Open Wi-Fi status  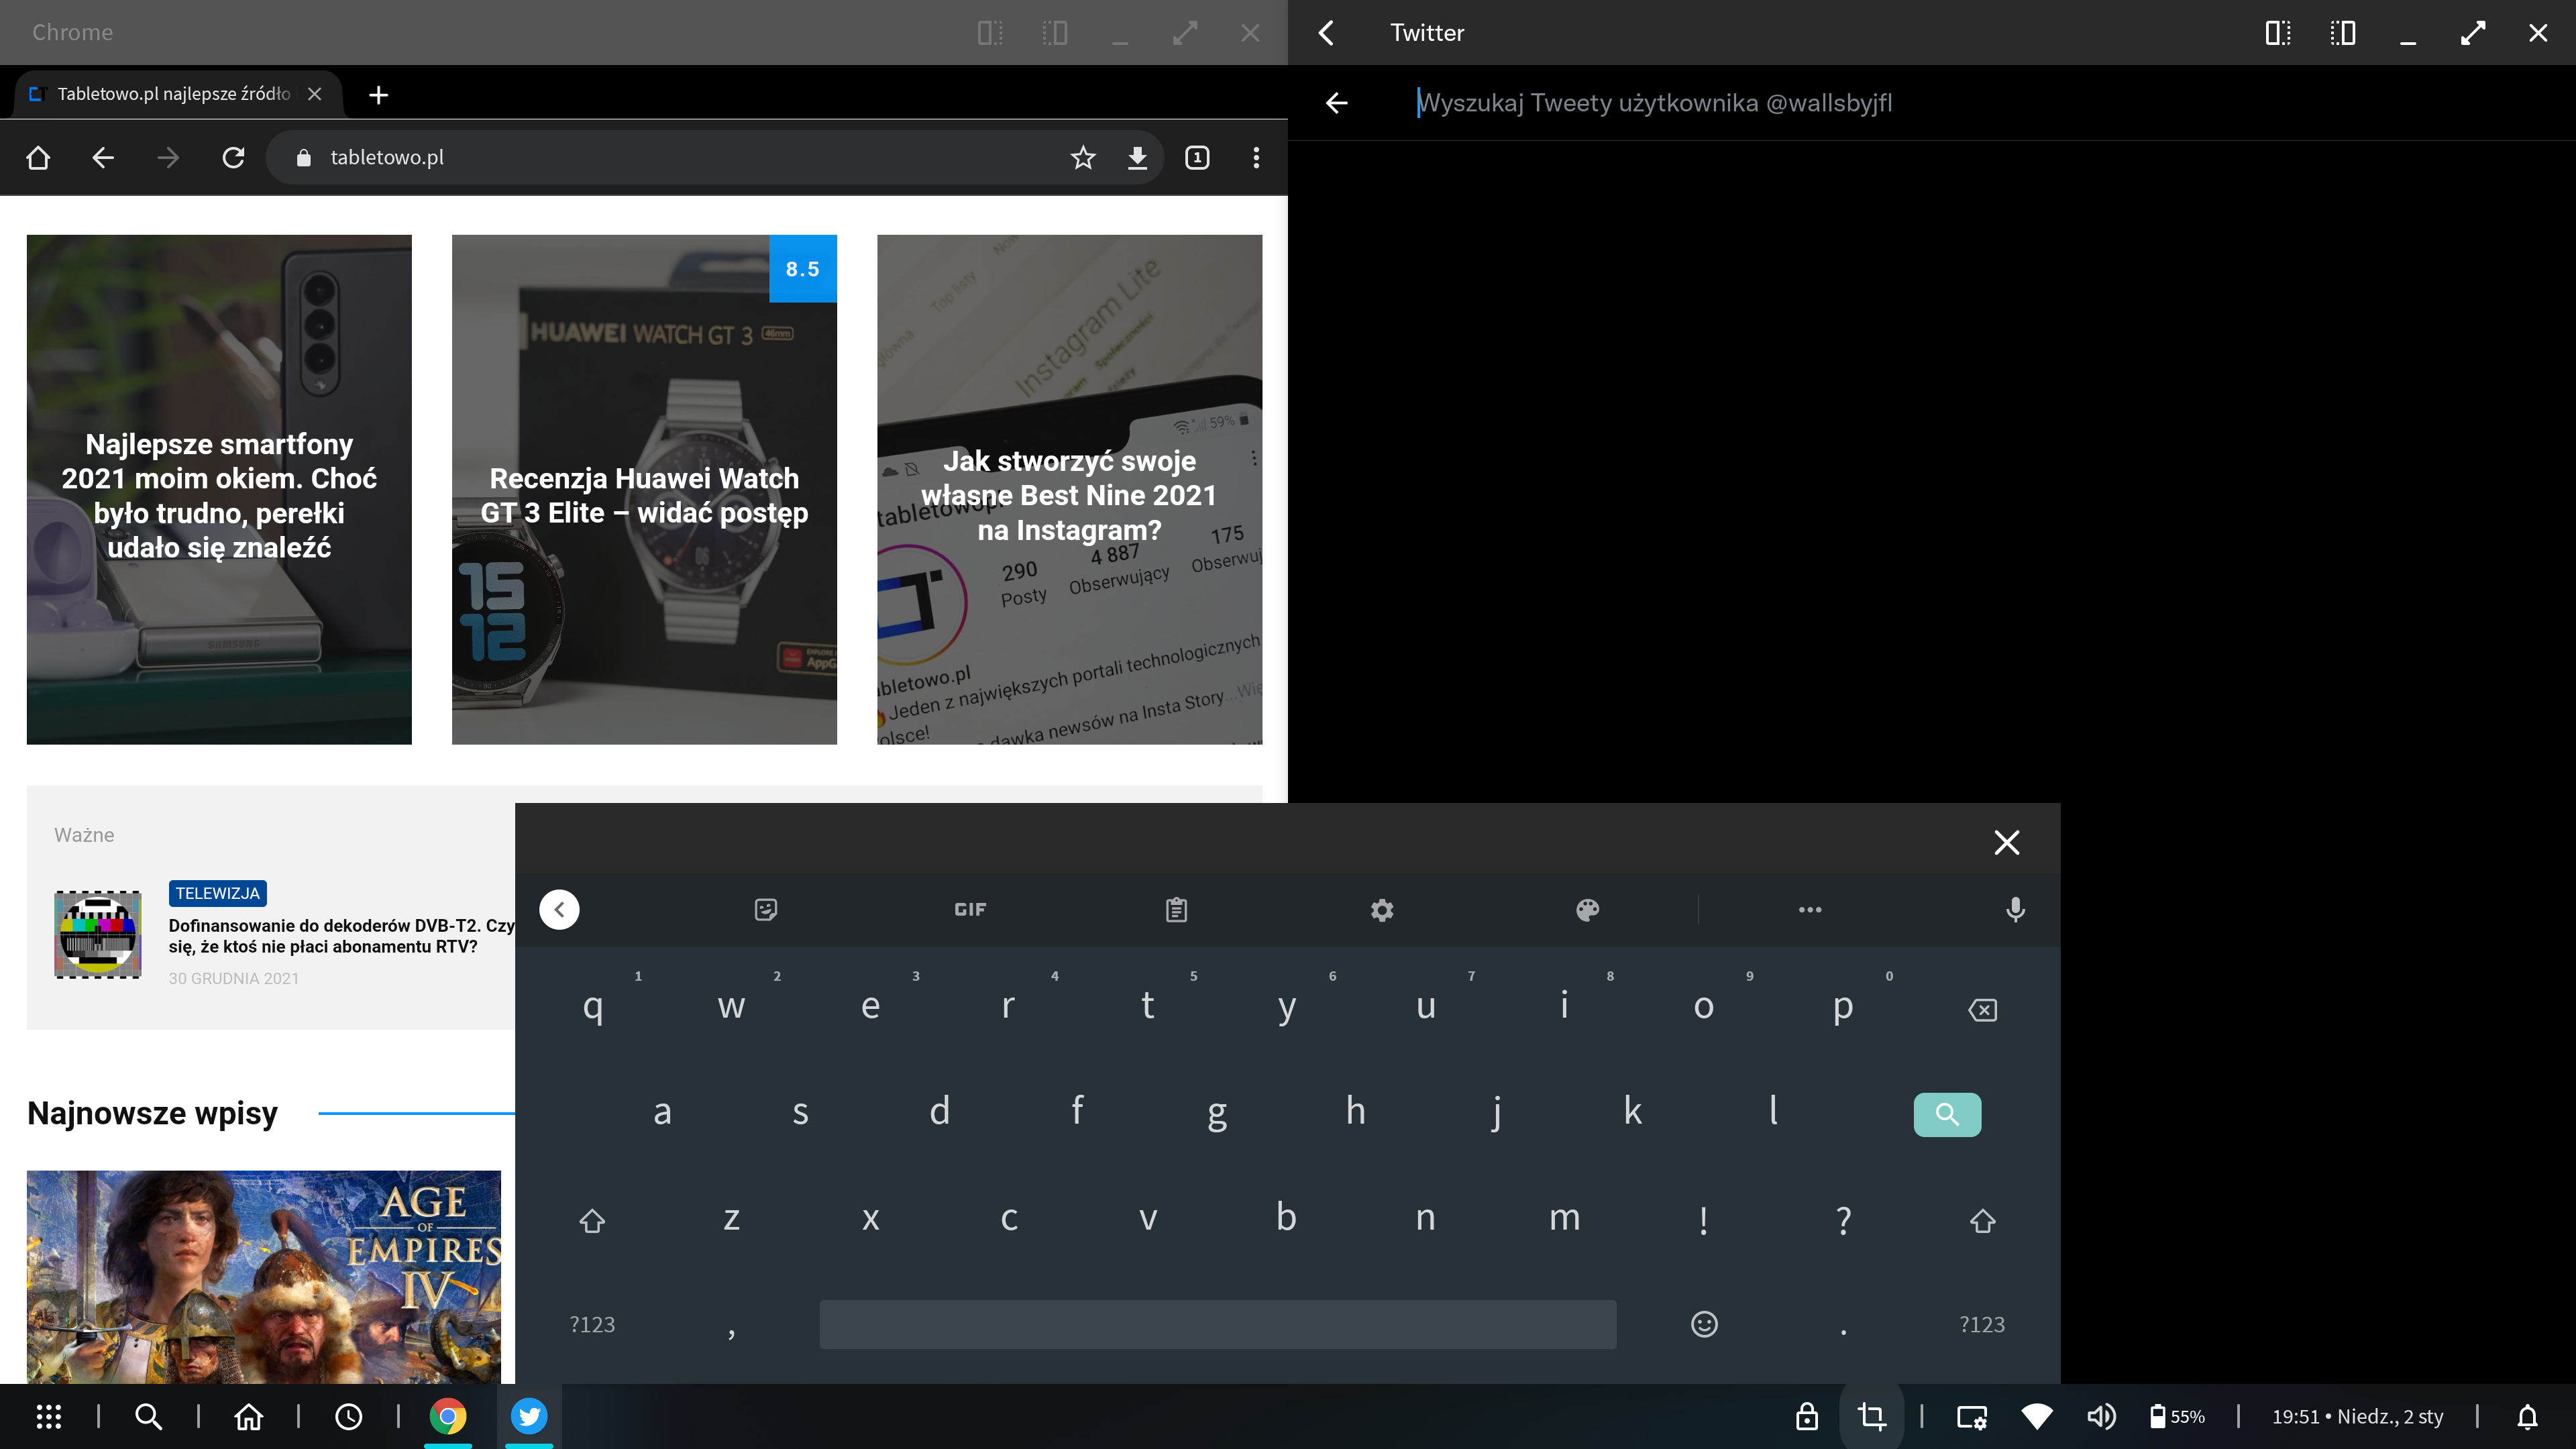pyautogui.click(x=2037, y=1416)
